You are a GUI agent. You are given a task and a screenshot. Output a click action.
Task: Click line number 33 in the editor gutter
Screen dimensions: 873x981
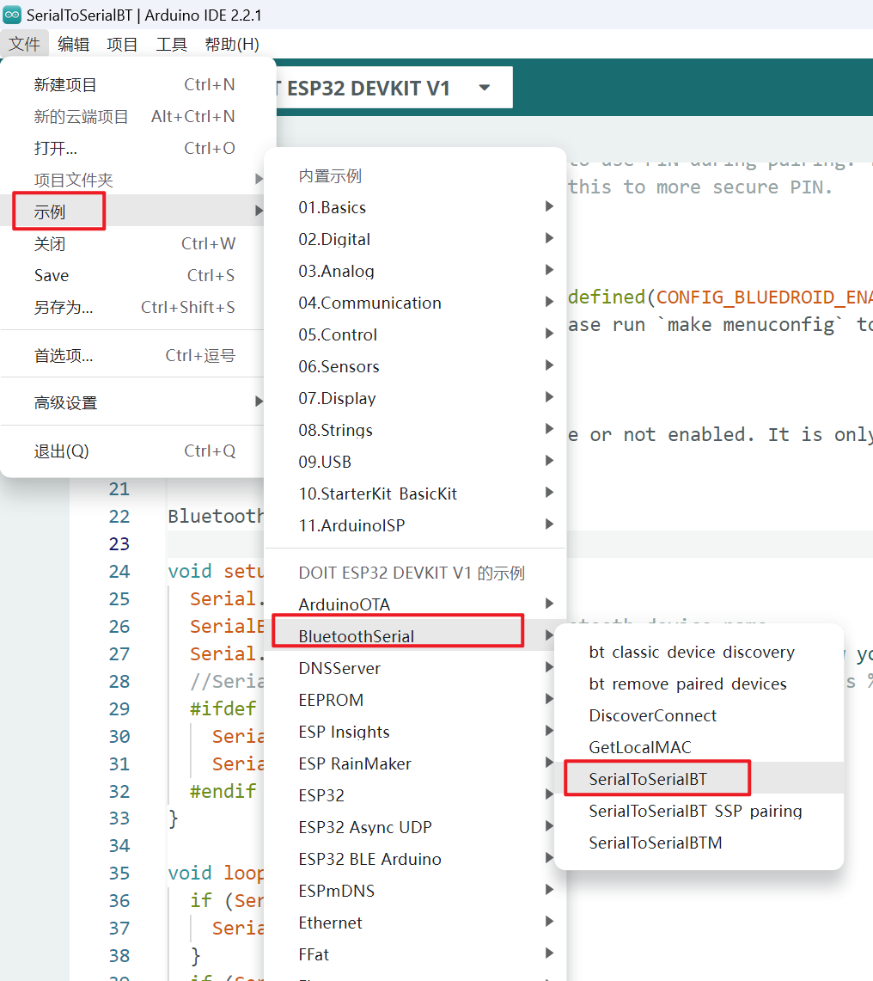click(x=119, y=819)
